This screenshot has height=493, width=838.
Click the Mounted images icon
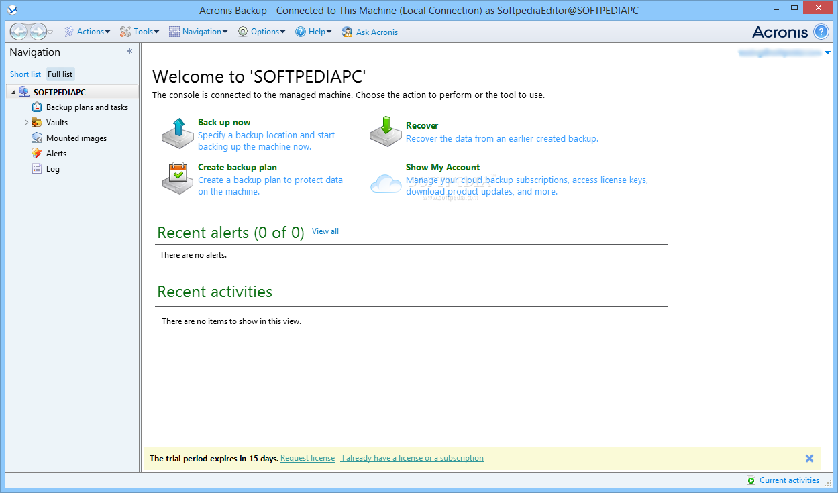point(37,138)
